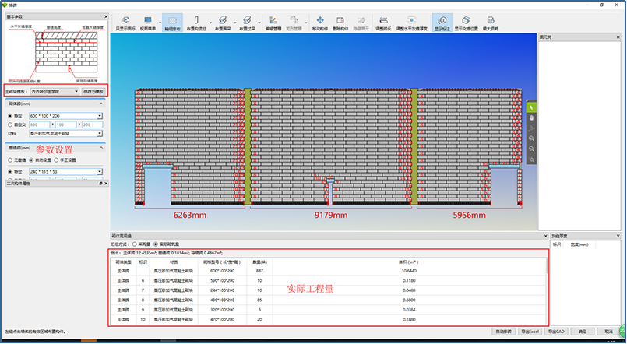This screenshot has width=627, height=344.
Task: Open the 240 * 115 * 53 size dropdown
Action: tap(65, 172)
